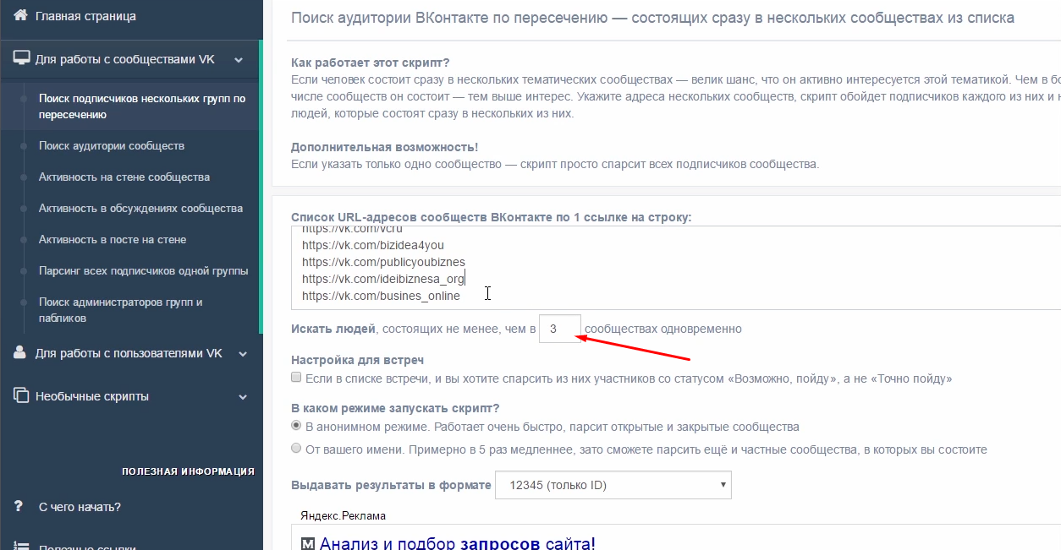The image size is (1061, 550).
Task: Click inside the community URL list textarea
Action: coord(676,268)
